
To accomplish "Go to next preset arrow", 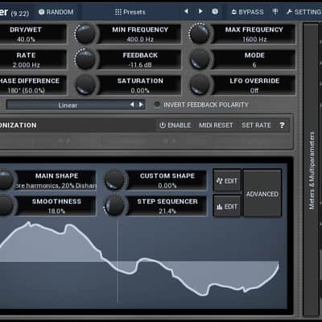I will click(200, 11).
